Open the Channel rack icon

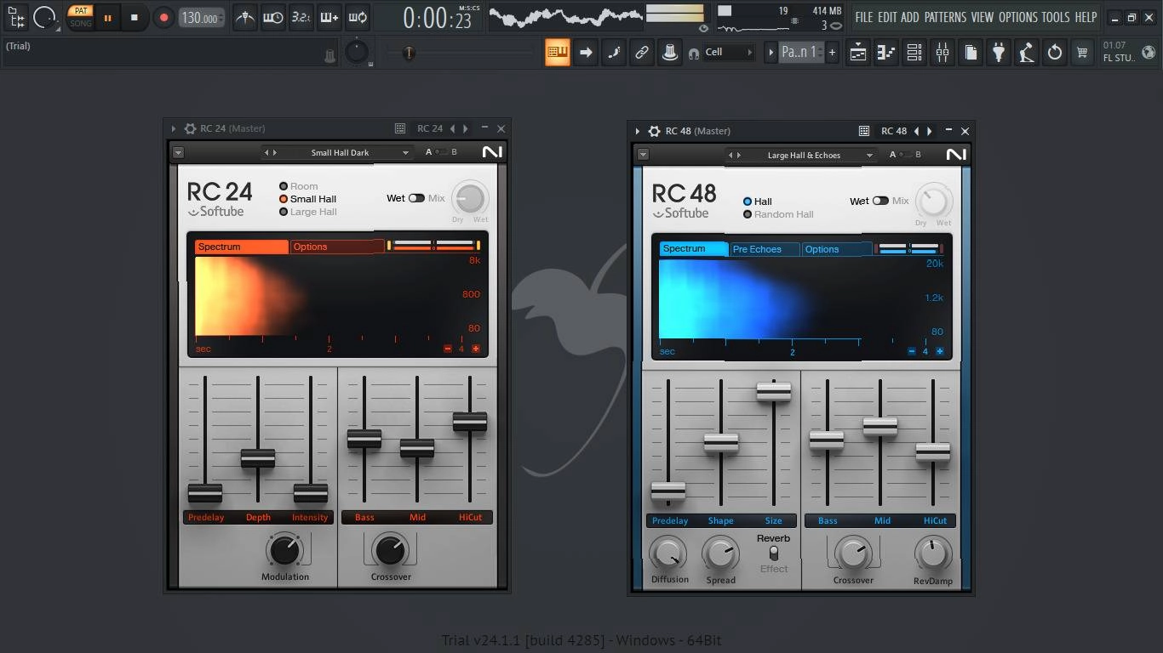point(914,52)
